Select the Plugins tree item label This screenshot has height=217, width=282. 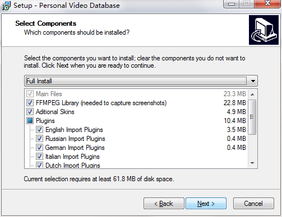(x=45, y=121)
